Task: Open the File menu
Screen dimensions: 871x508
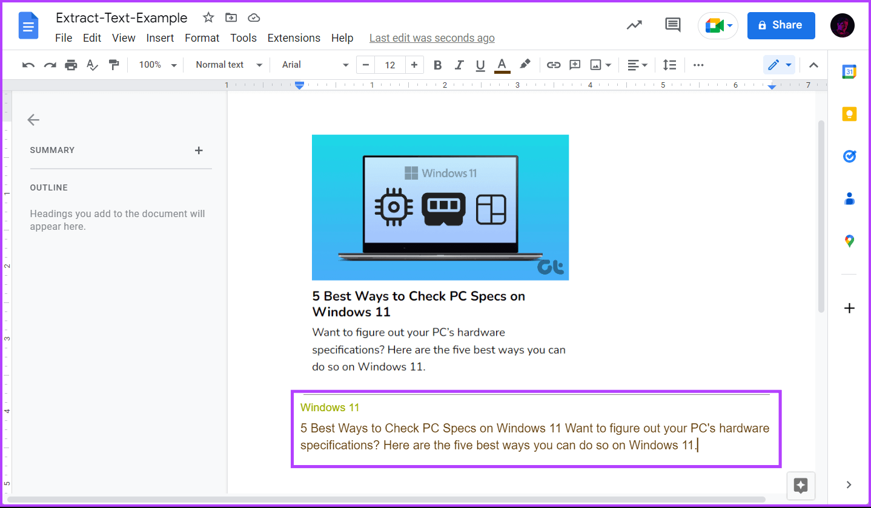Action: point(64,38)
